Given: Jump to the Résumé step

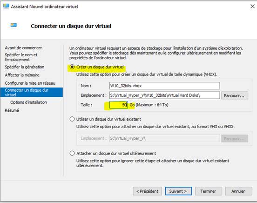Looking at the screenshot, I should coord(12,110).
